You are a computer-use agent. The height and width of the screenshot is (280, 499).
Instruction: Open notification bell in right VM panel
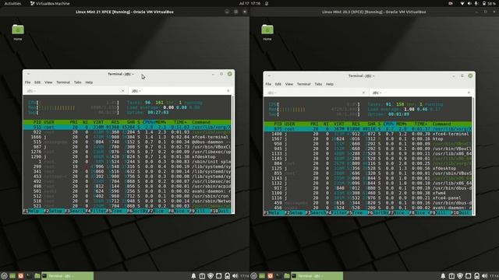click(x=443, y=276)
